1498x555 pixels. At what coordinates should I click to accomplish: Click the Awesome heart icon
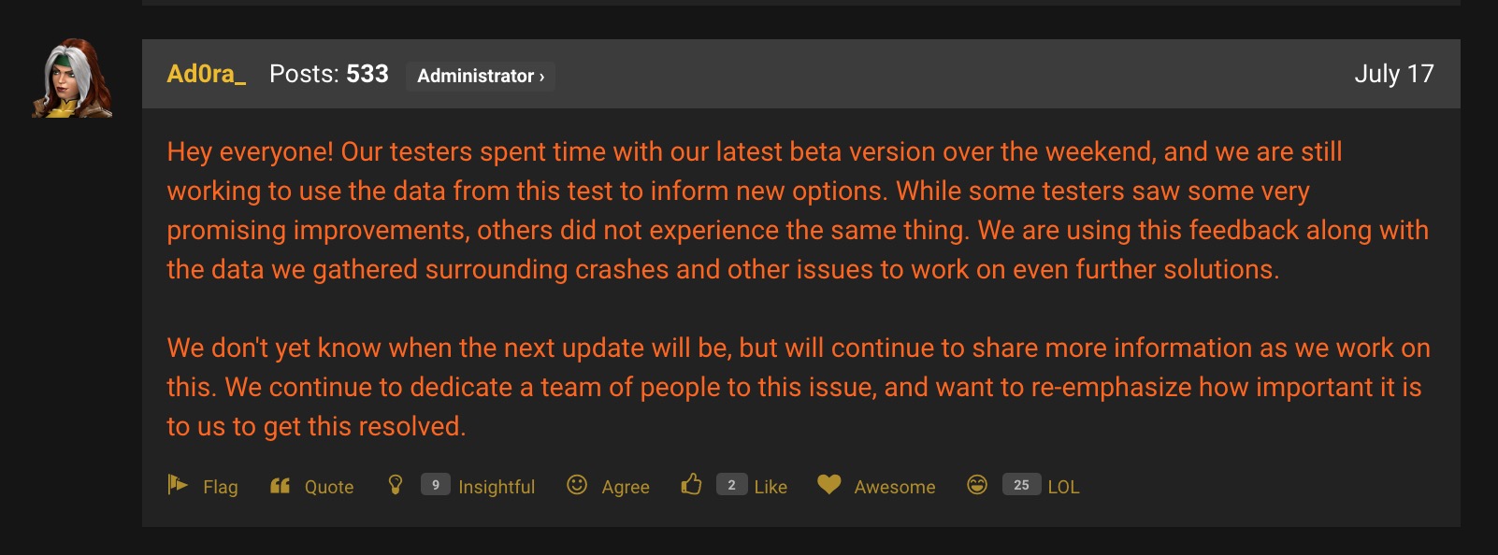coord(828,484)
